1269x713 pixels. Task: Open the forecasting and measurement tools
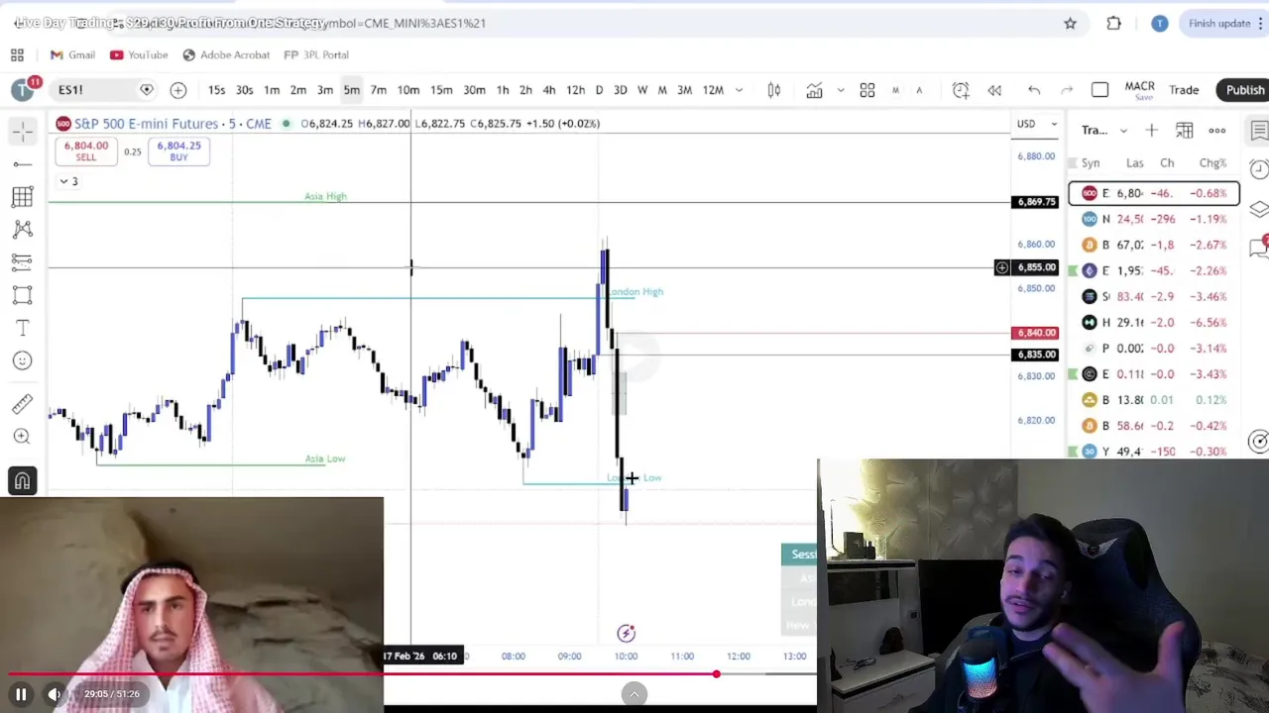23,261
